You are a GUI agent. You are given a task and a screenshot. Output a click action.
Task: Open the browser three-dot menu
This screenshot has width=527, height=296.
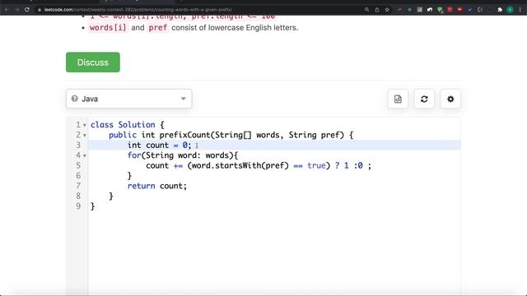click(520, 10)
